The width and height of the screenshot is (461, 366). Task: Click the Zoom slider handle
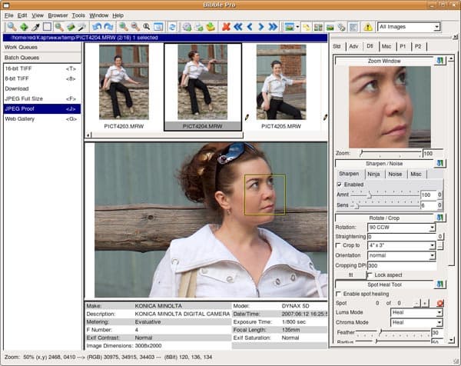point(361,153)
